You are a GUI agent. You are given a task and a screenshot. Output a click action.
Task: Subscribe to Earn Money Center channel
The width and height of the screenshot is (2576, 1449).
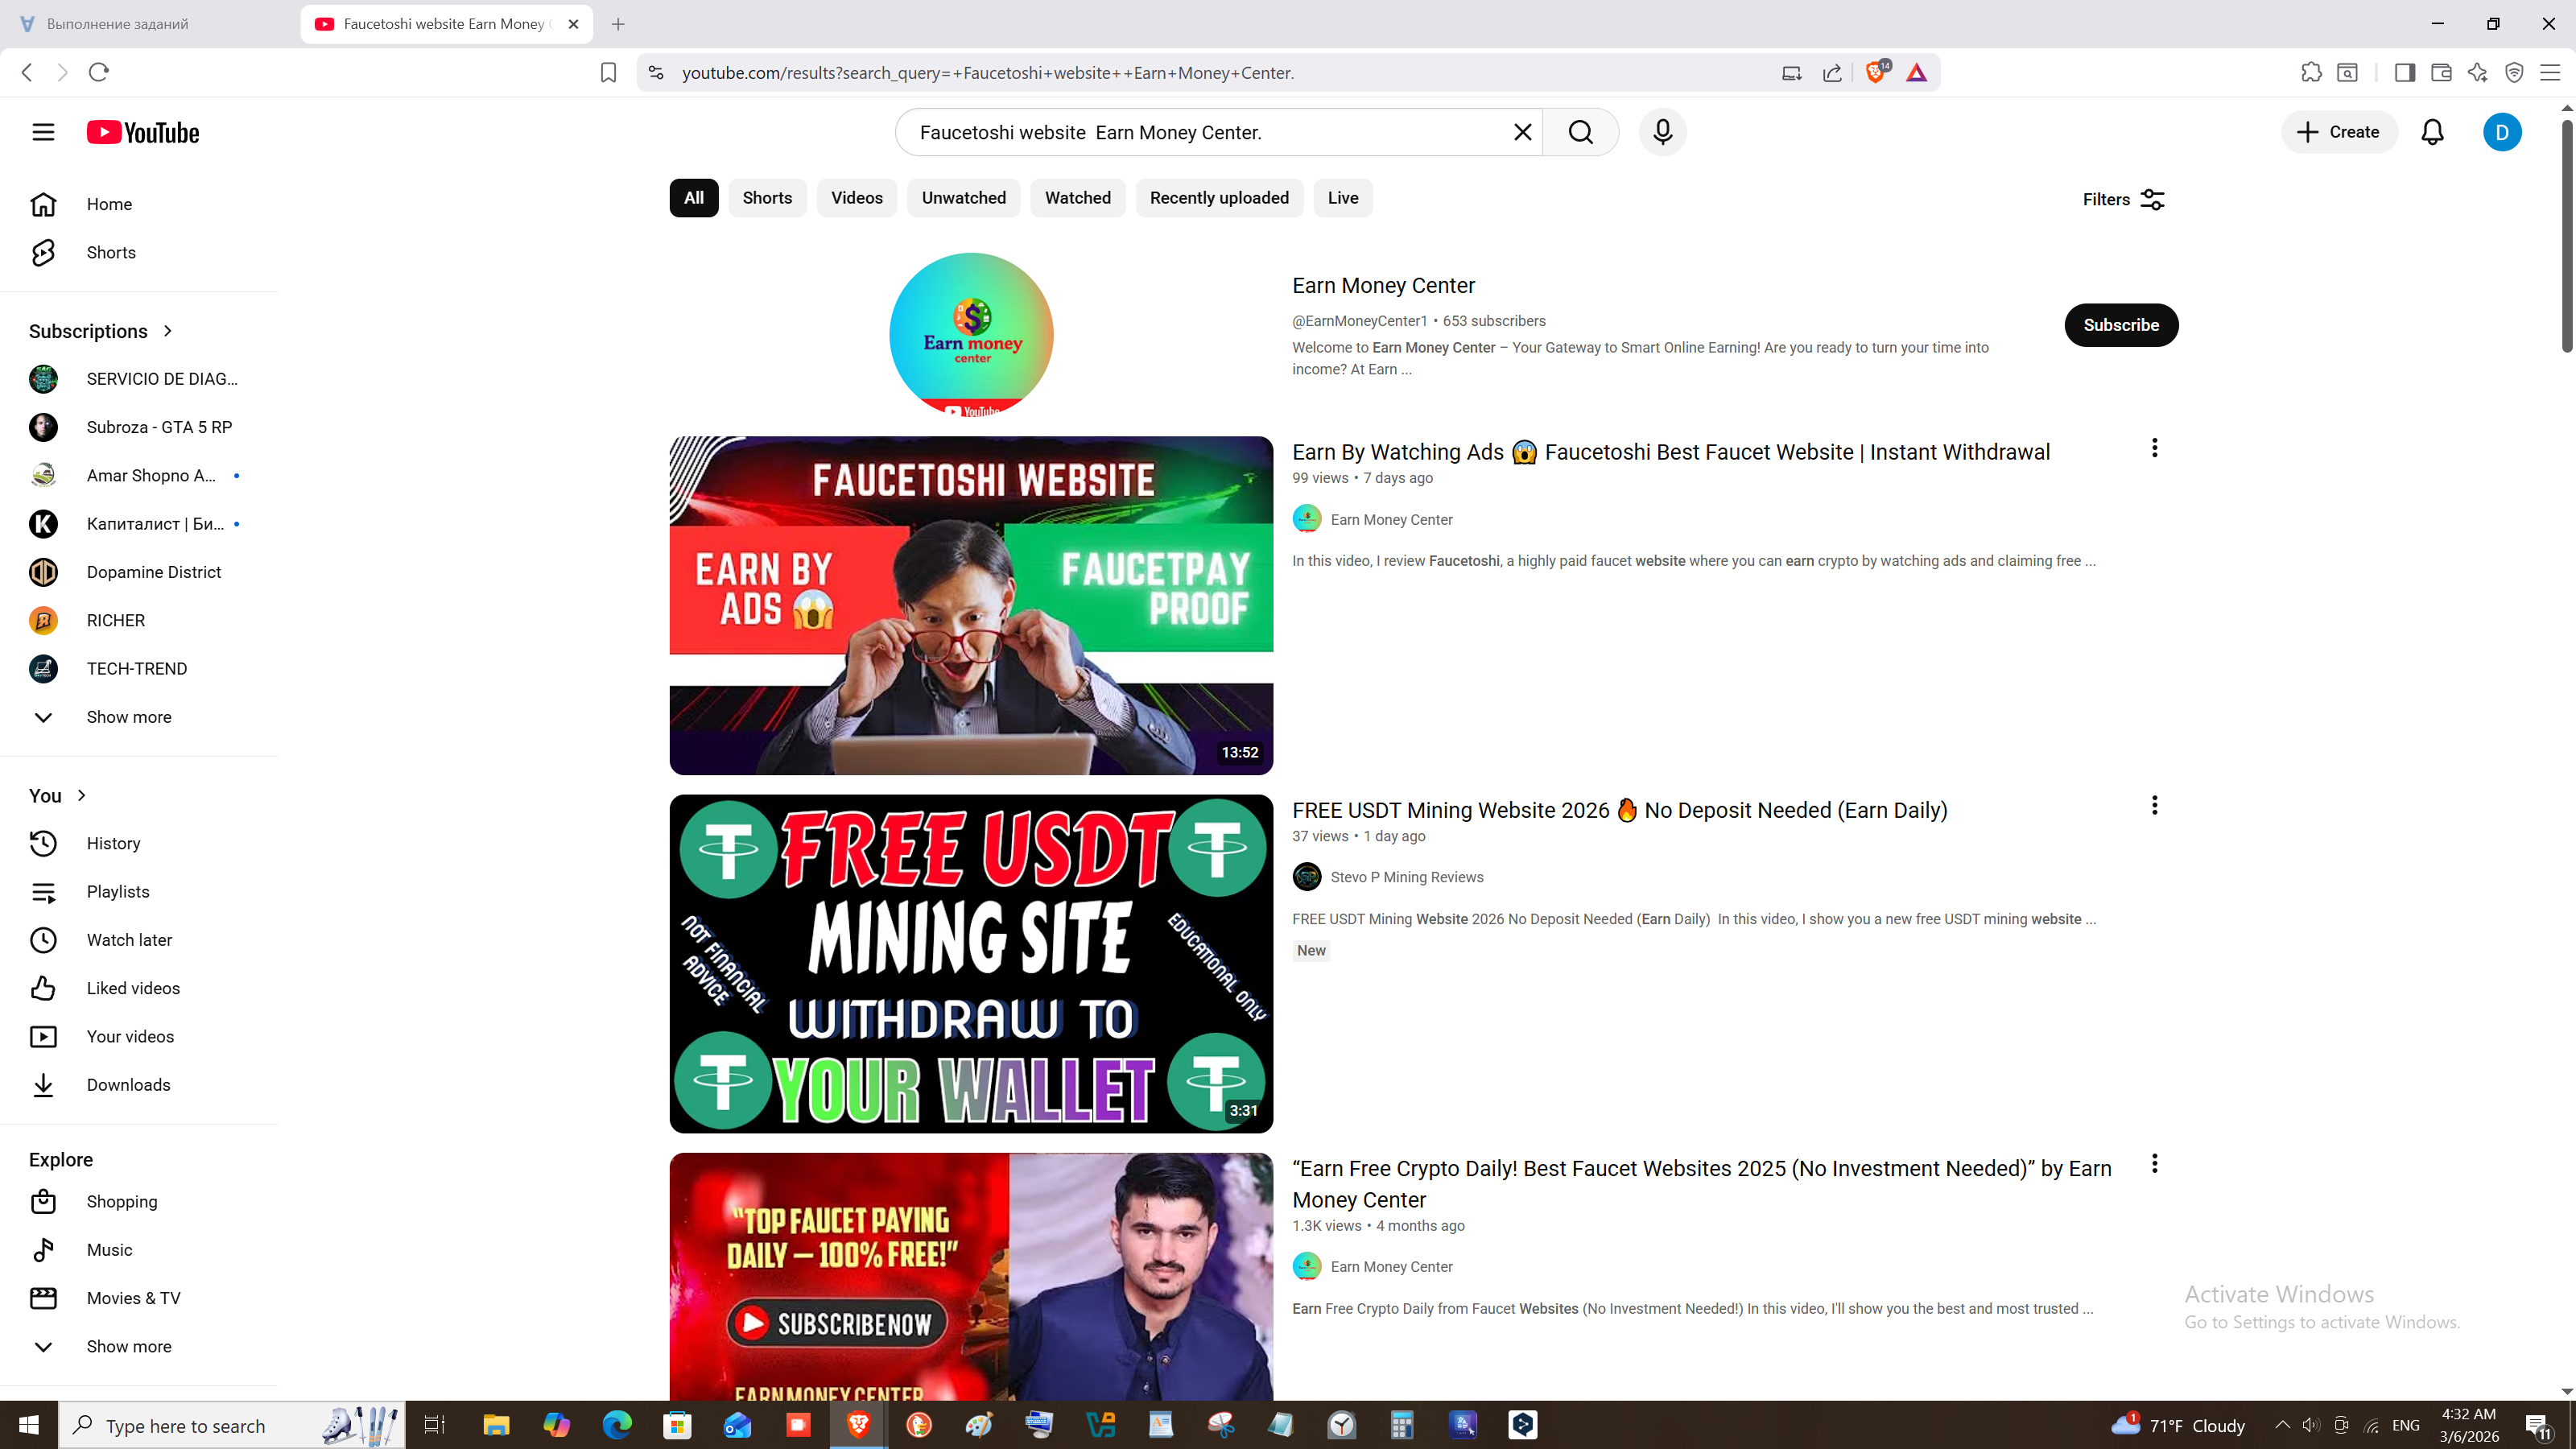(2120, 325)
